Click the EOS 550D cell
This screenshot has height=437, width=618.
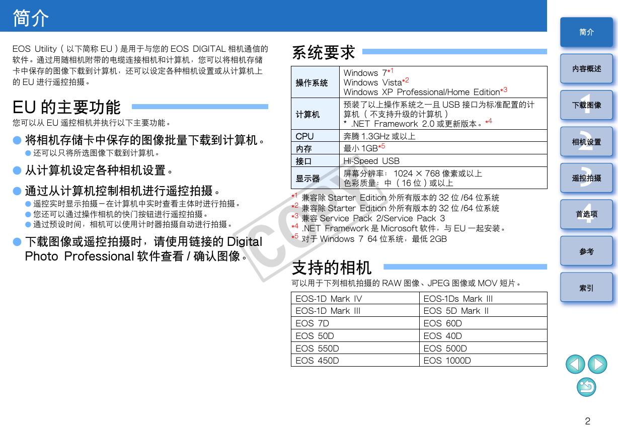[x=355, y=348]
